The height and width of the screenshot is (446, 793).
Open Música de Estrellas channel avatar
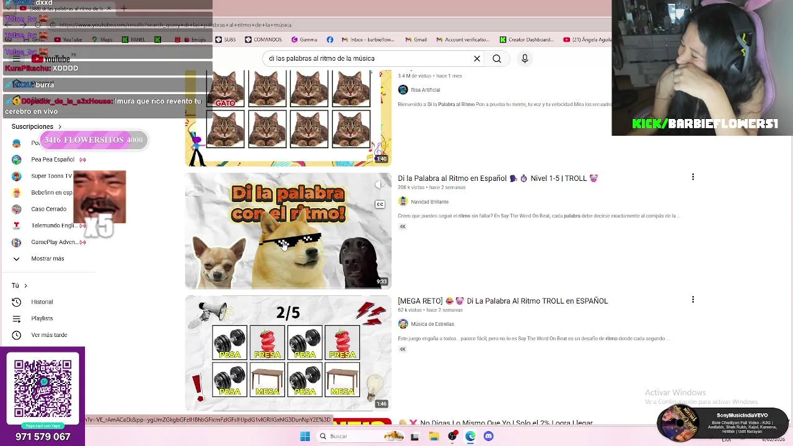pyautogui.click(x=403, y=324)
